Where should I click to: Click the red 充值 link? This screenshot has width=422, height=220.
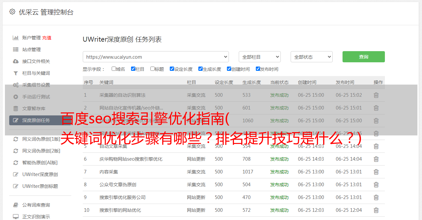(x=47, y=38)
